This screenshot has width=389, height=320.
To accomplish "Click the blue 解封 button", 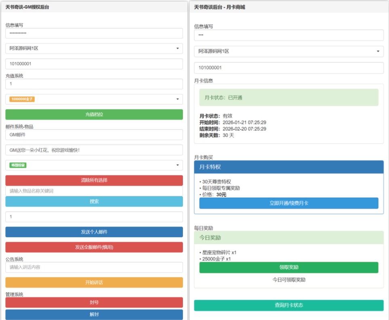I will pos(94,314).
